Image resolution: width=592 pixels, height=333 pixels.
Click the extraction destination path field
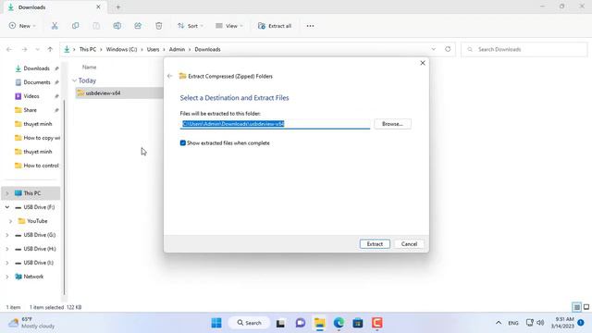click(275, 124)
